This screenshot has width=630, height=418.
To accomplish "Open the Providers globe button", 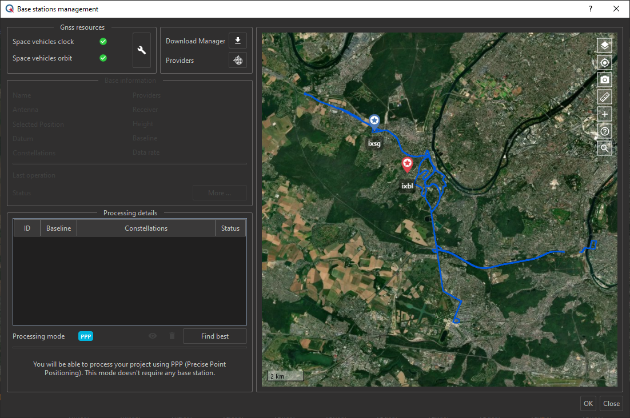I will tap(237, 60).
